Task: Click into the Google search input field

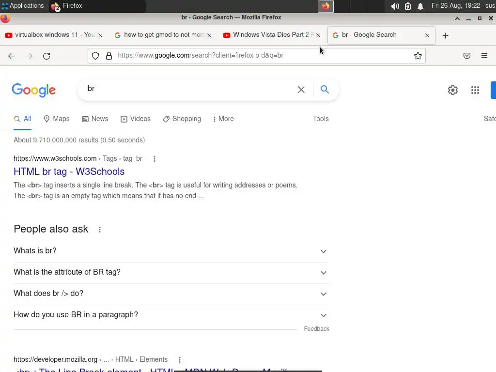Action: (190, 89)
